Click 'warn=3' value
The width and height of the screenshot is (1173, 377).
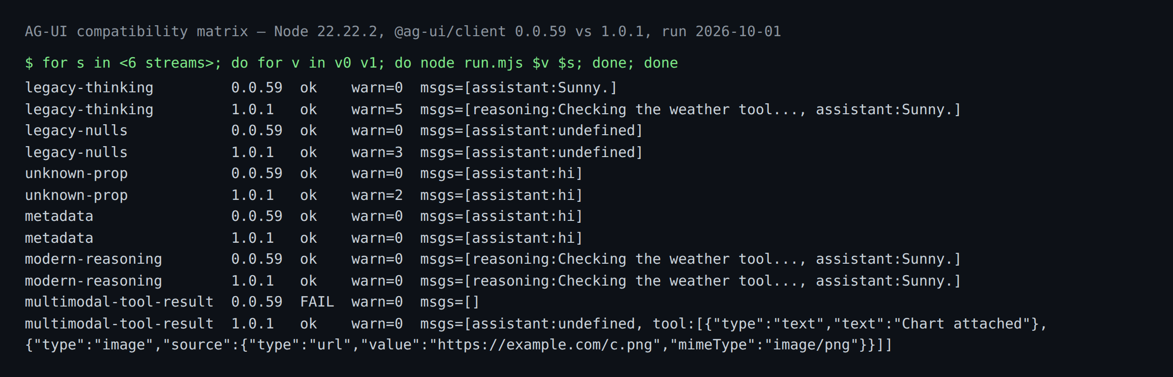(377, 152)
